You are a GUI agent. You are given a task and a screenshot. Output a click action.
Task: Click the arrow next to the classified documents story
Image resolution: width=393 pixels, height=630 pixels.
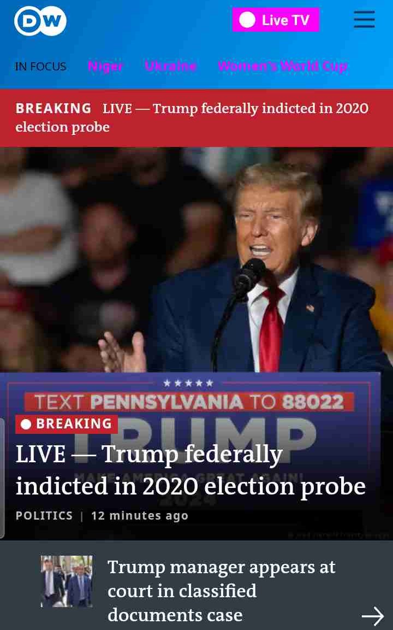point(373,616)
